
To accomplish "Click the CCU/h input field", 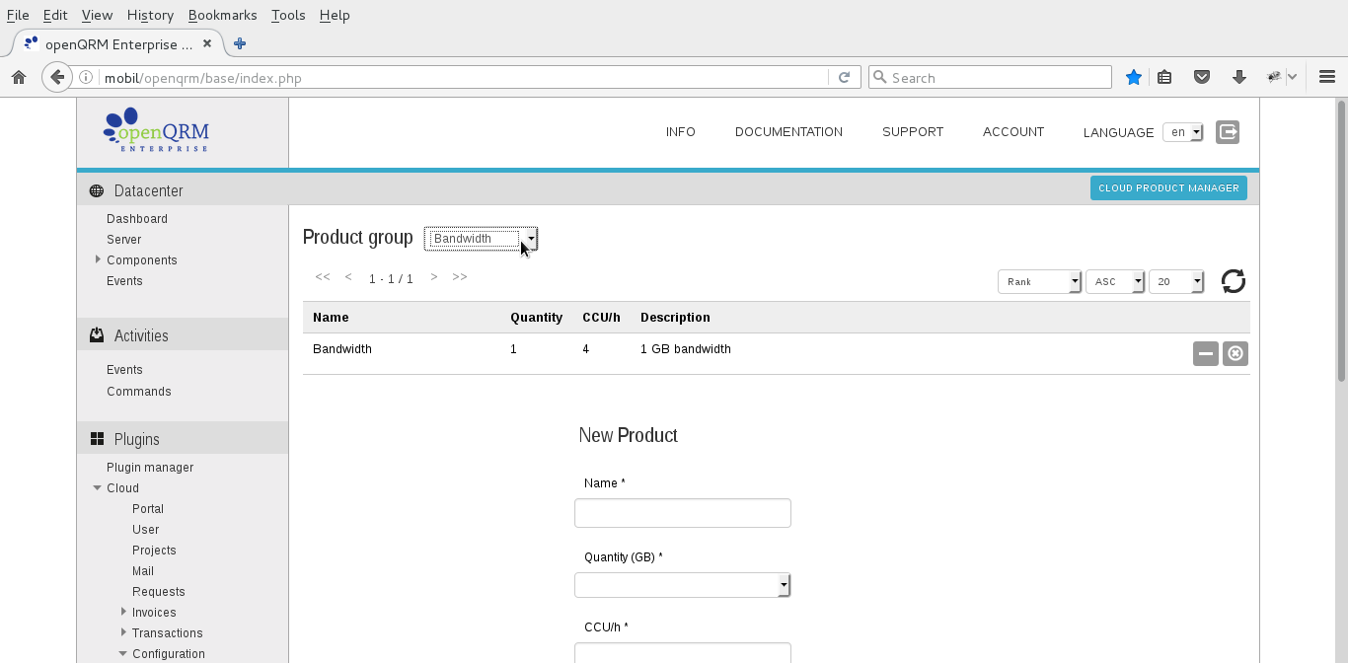I will (x=683, y=653).
